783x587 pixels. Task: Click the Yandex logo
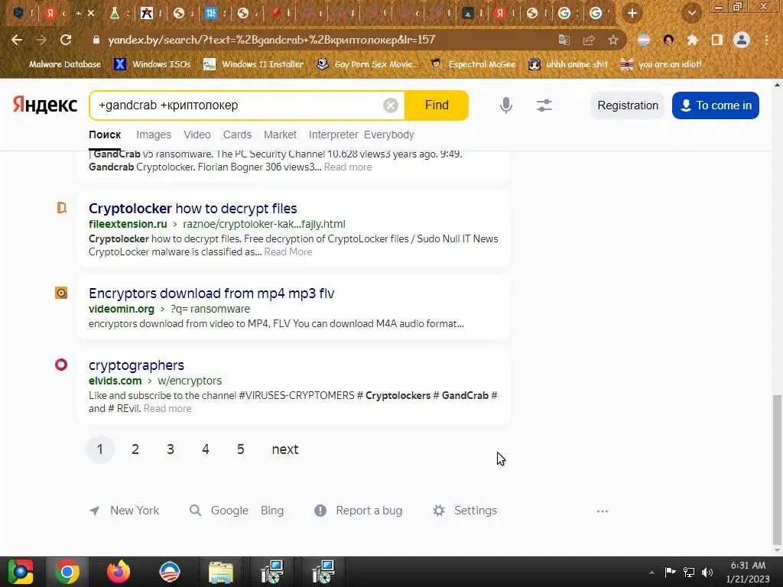(x=45, y=105)
